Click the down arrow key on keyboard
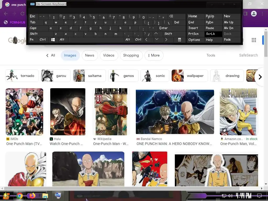The image size is (268, 201). click(157, 40)
